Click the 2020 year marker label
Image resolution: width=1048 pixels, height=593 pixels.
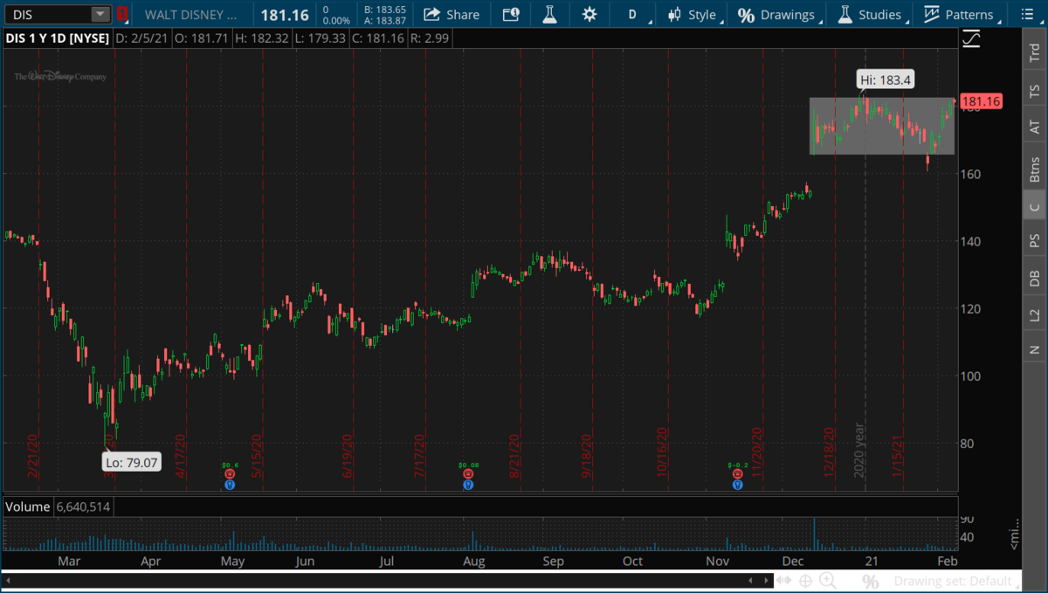859,449
